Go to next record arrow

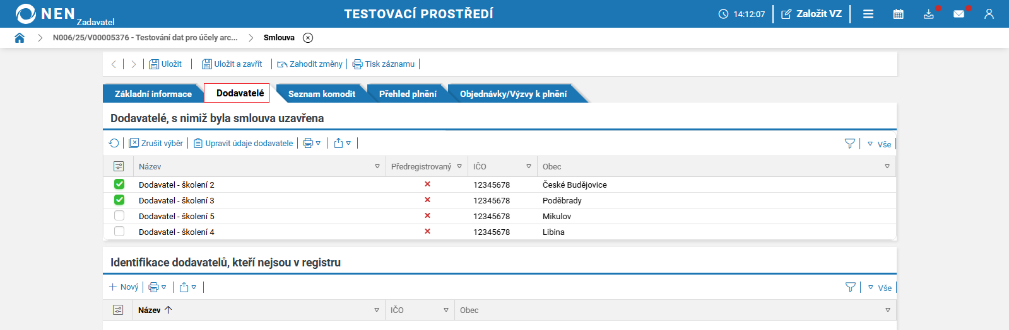pyautogui.click(x=133, y=64)
